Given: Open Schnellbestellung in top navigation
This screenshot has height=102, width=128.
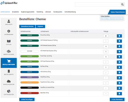Looking at the screenshot, I should click(70, 12).
